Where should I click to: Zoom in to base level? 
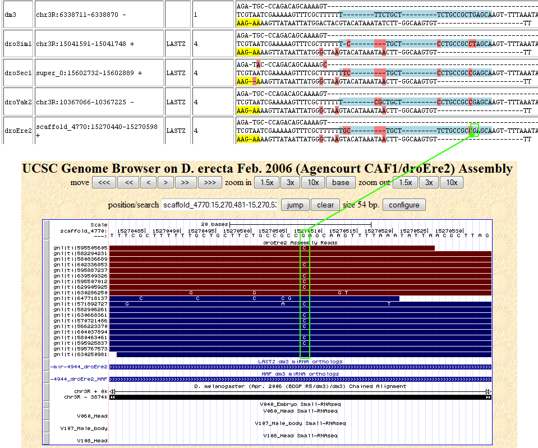(341, 182)
